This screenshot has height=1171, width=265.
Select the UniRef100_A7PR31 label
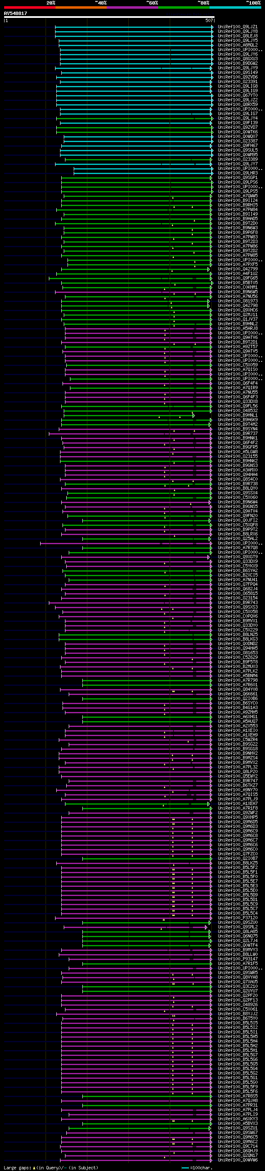click(238, 1105)
